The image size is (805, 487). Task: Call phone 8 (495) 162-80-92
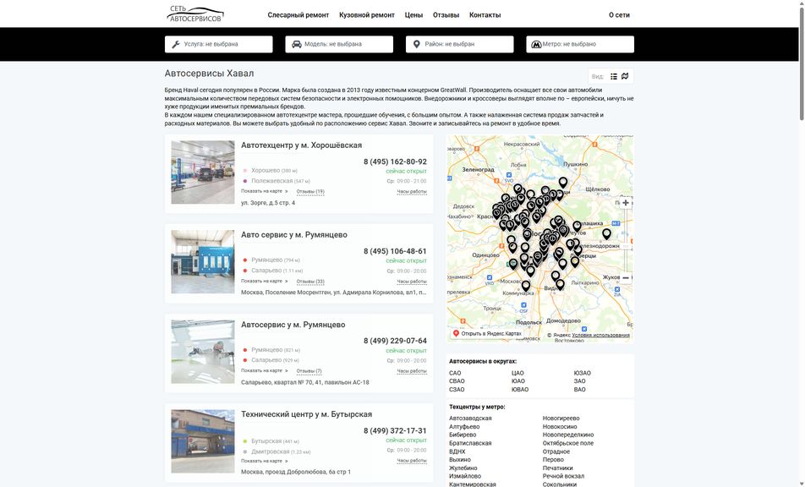tap(396, 161)
